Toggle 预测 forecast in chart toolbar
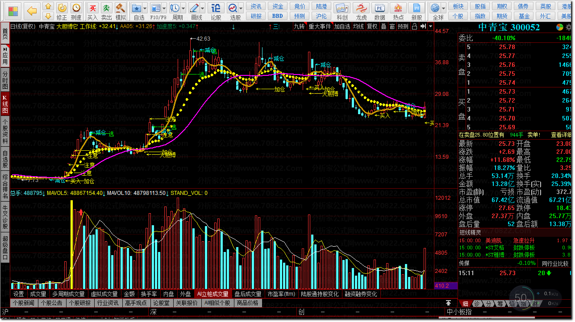Screen dimensions: 575x322 click(x=403, y=26)
